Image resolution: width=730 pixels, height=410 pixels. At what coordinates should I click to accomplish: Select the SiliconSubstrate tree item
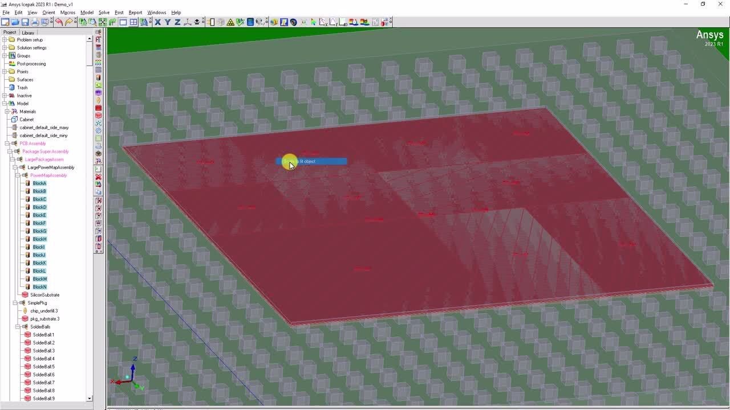coord(44,295)
